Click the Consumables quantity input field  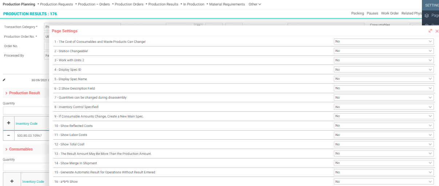click(26, 167)
